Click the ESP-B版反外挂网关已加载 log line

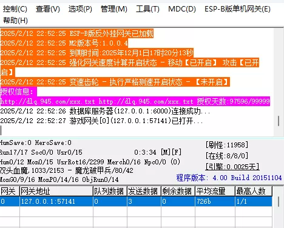pos(77,33)
